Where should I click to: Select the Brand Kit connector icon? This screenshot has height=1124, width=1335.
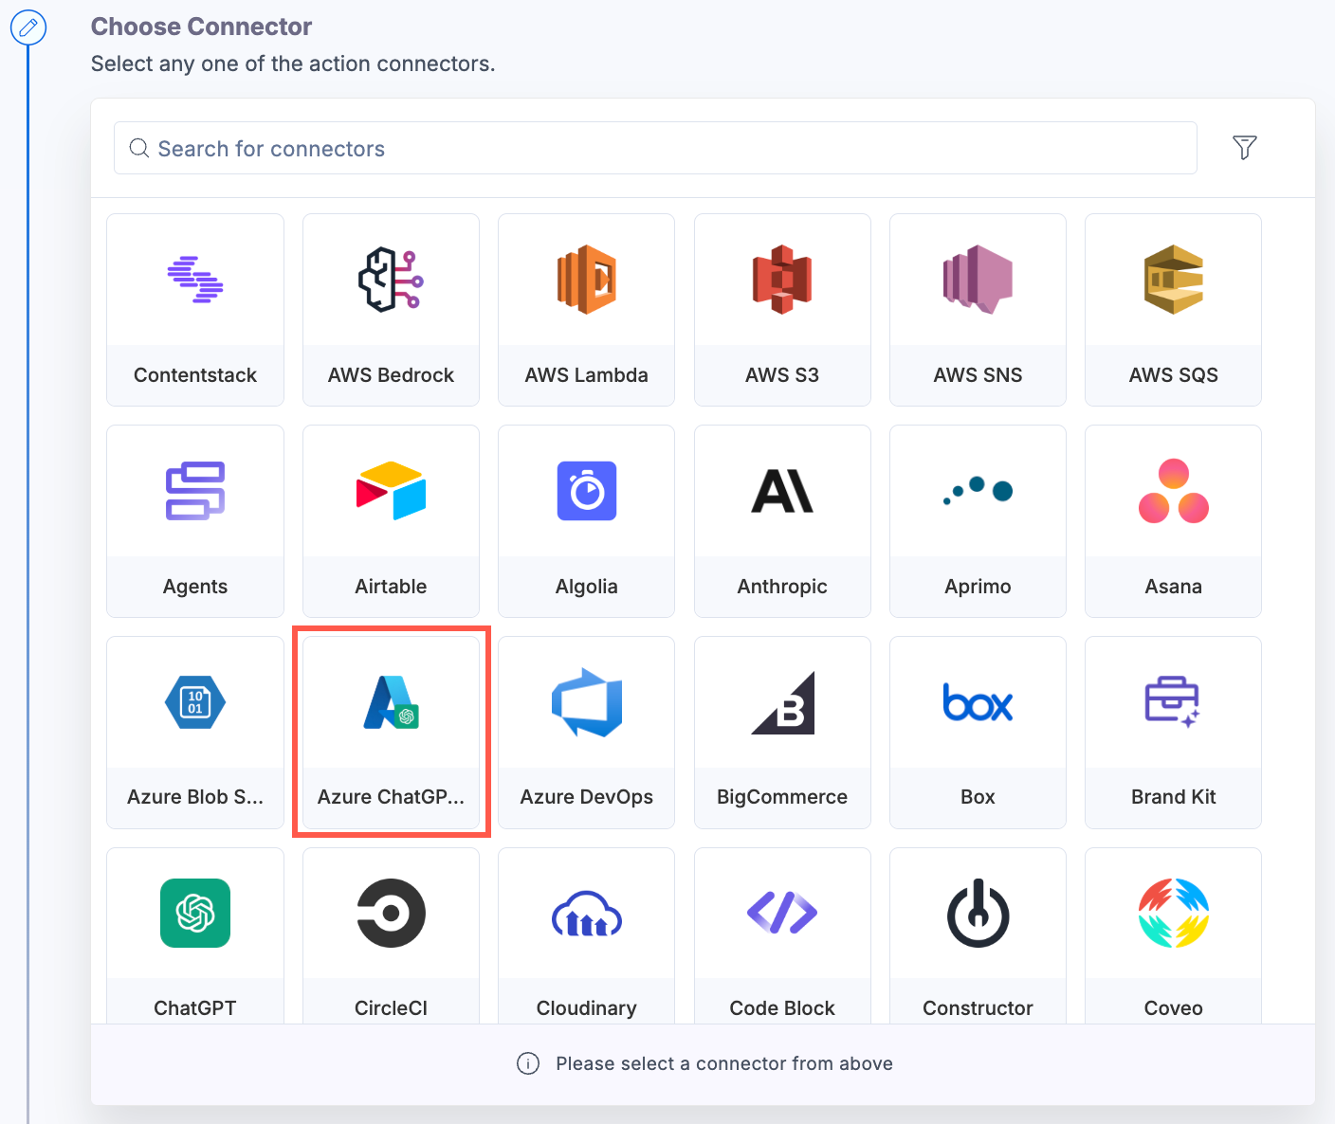(1174, 702)
